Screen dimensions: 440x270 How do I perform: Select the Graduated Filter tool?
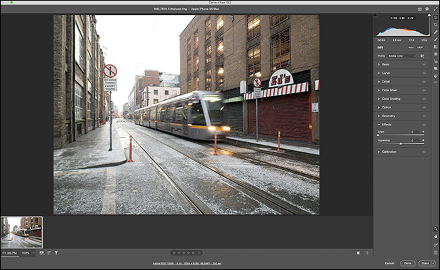436,47
